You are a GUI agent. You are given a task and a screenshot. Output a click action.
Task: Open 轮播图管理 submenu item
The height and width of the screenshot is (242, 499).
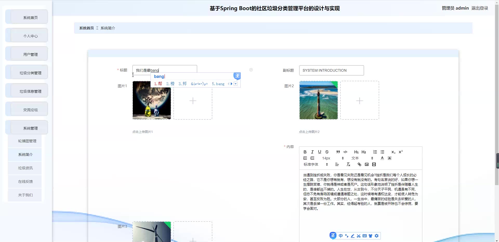(x=25, y=141)
